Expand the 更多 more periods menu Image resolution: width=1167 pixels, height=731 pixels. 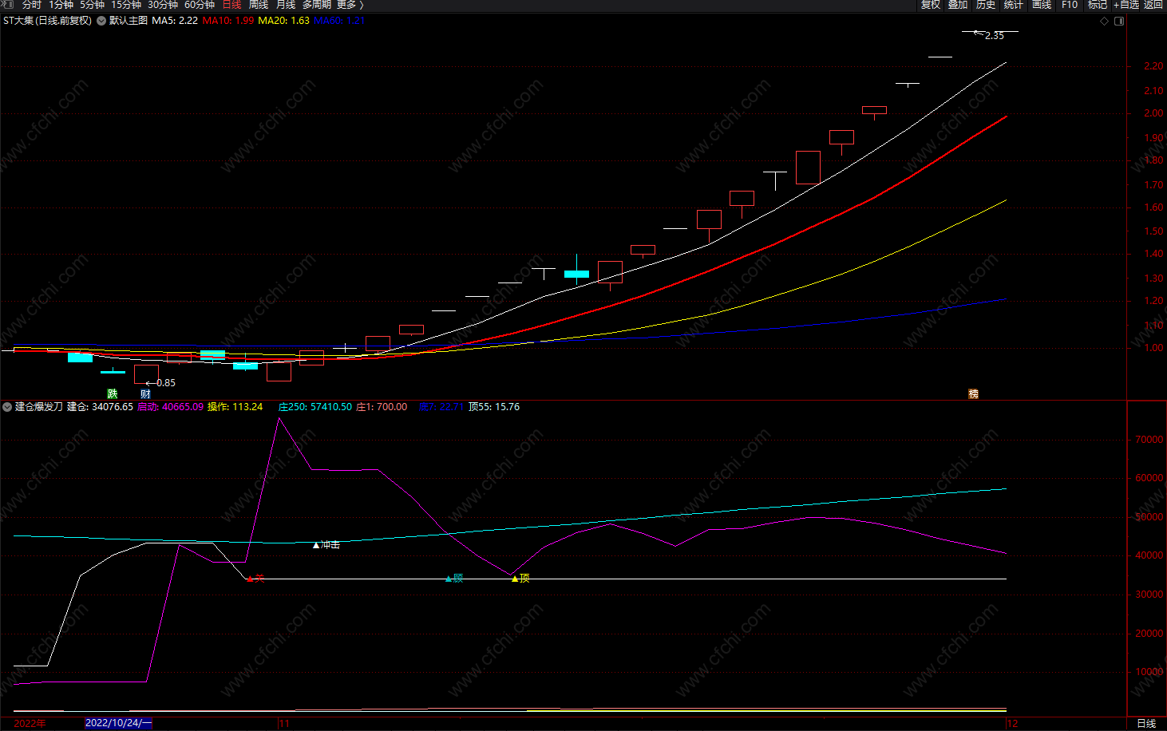pos(350,5)
